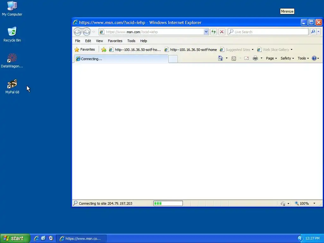Open the Tools menu in menu bar
The image size is (324, 243).
click(x=131, y=41)
